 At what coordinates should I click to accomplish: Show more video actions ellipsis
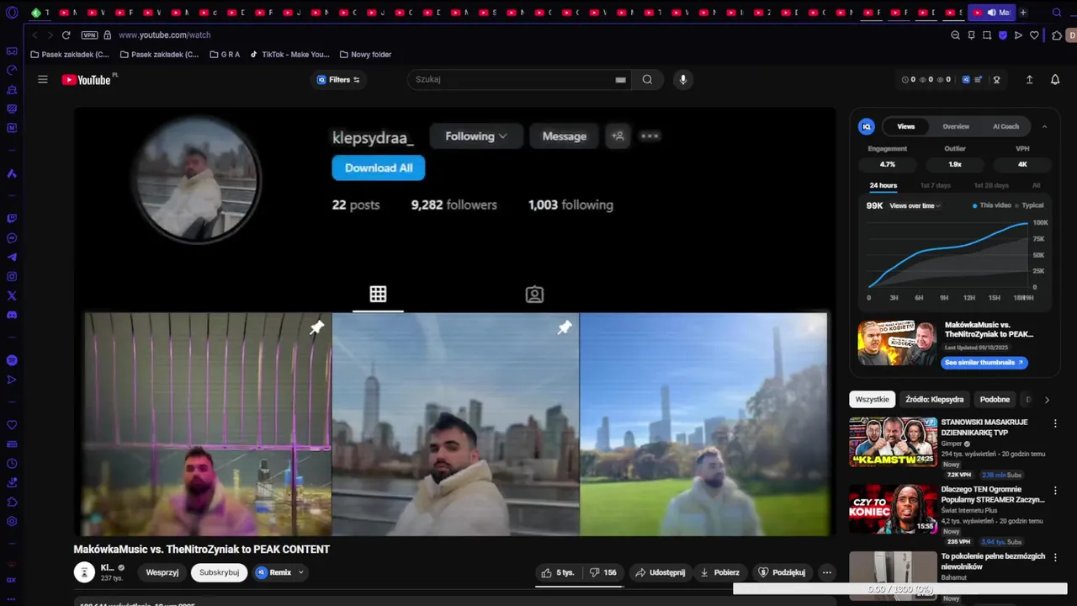pos(826,572)
